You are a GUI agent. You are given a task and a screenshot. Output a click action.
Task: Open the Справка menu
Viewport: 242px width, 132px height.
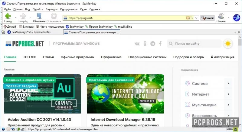95,9
